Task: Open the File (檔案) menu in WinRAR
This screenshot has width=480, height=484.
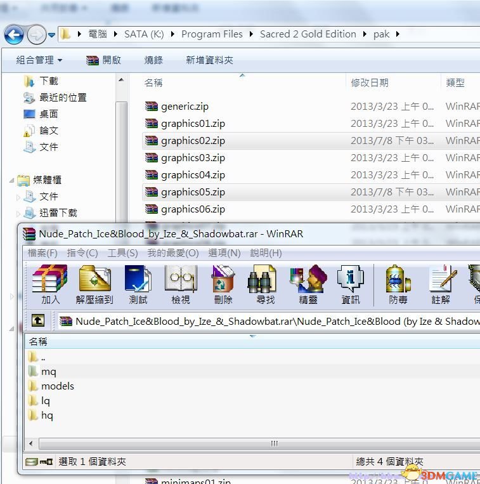Action: 42,252
